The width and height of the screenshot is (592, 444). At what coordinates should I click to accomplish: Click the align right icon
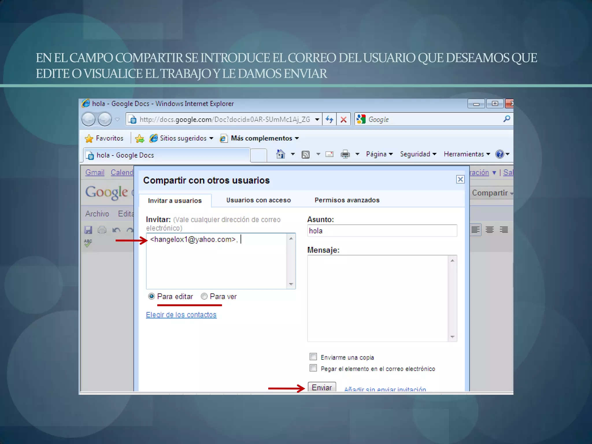tap(504, 230)
